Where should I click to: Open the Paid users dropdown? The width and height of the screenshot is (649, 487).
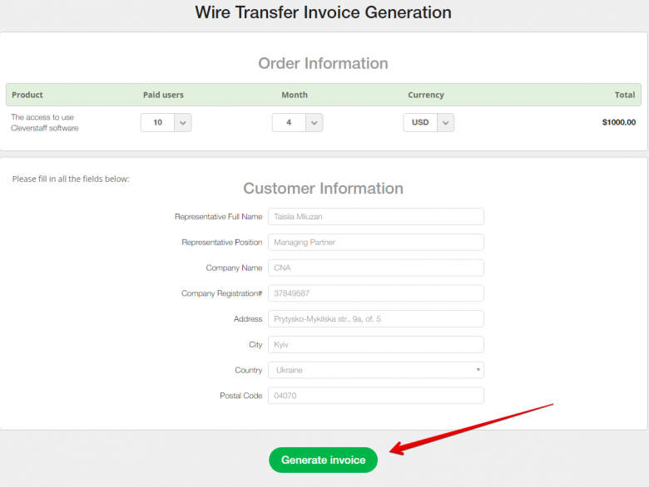(166, 122)
